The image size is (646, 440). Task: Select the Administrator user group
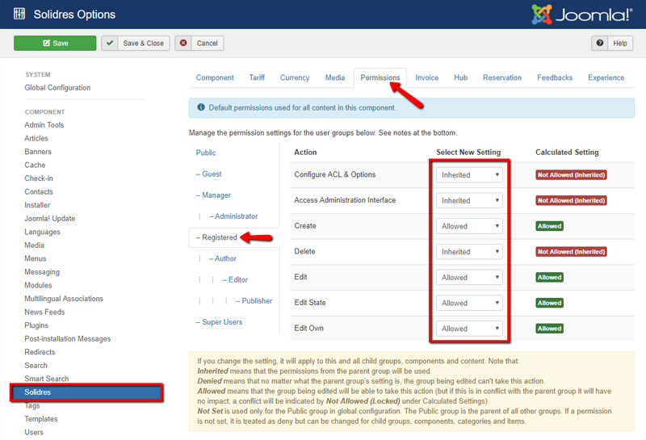[233, 216]
